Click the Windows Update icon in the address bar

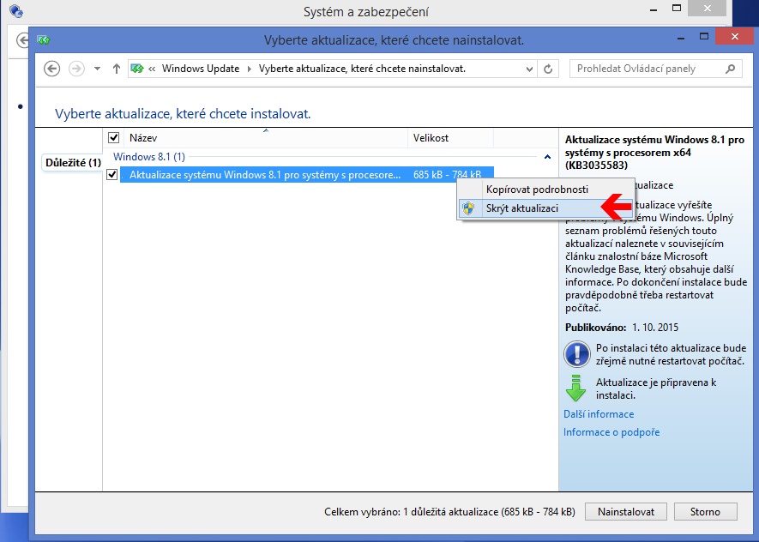137,69
